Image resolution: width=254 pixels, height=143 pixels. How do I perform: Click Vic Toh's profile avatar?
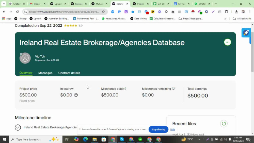pyautogui.click(x=25, y=58)
